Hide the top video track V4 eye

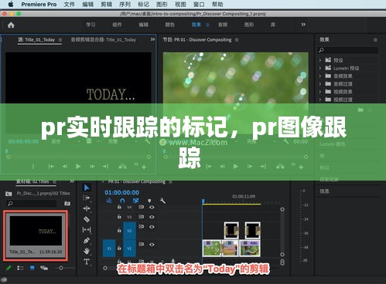click(152, 207)
